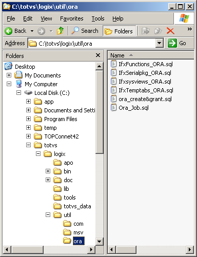Select Ora_Job.sql file icon
This screenshot has height=257, width=197.
pos(113,108)
